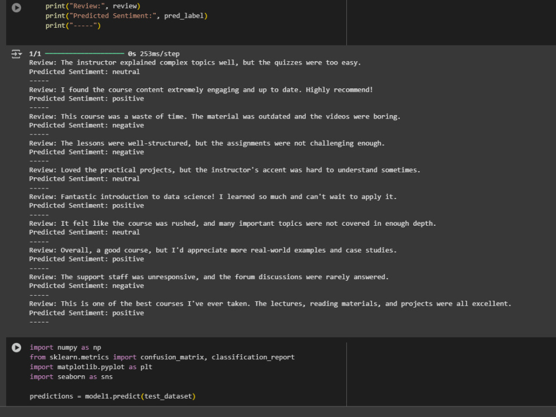The width and height of the screenshot is (556, 417).
Task: Click the predicted sentiment under 'best courses' review
Action: pos(87,312)
